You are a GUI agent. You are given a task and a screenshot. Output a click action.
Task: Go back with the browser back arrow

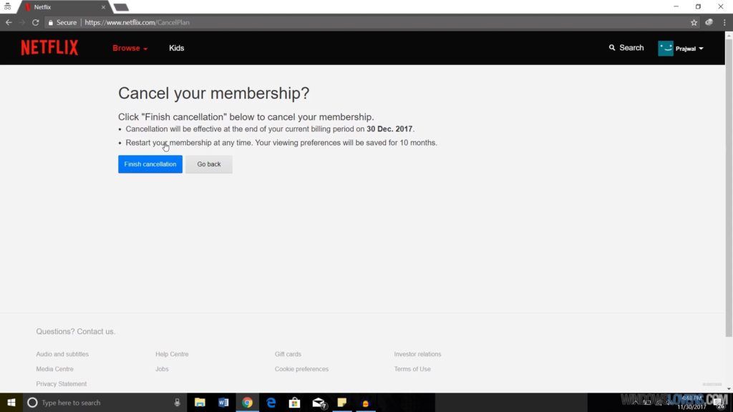tap(9, 22)
